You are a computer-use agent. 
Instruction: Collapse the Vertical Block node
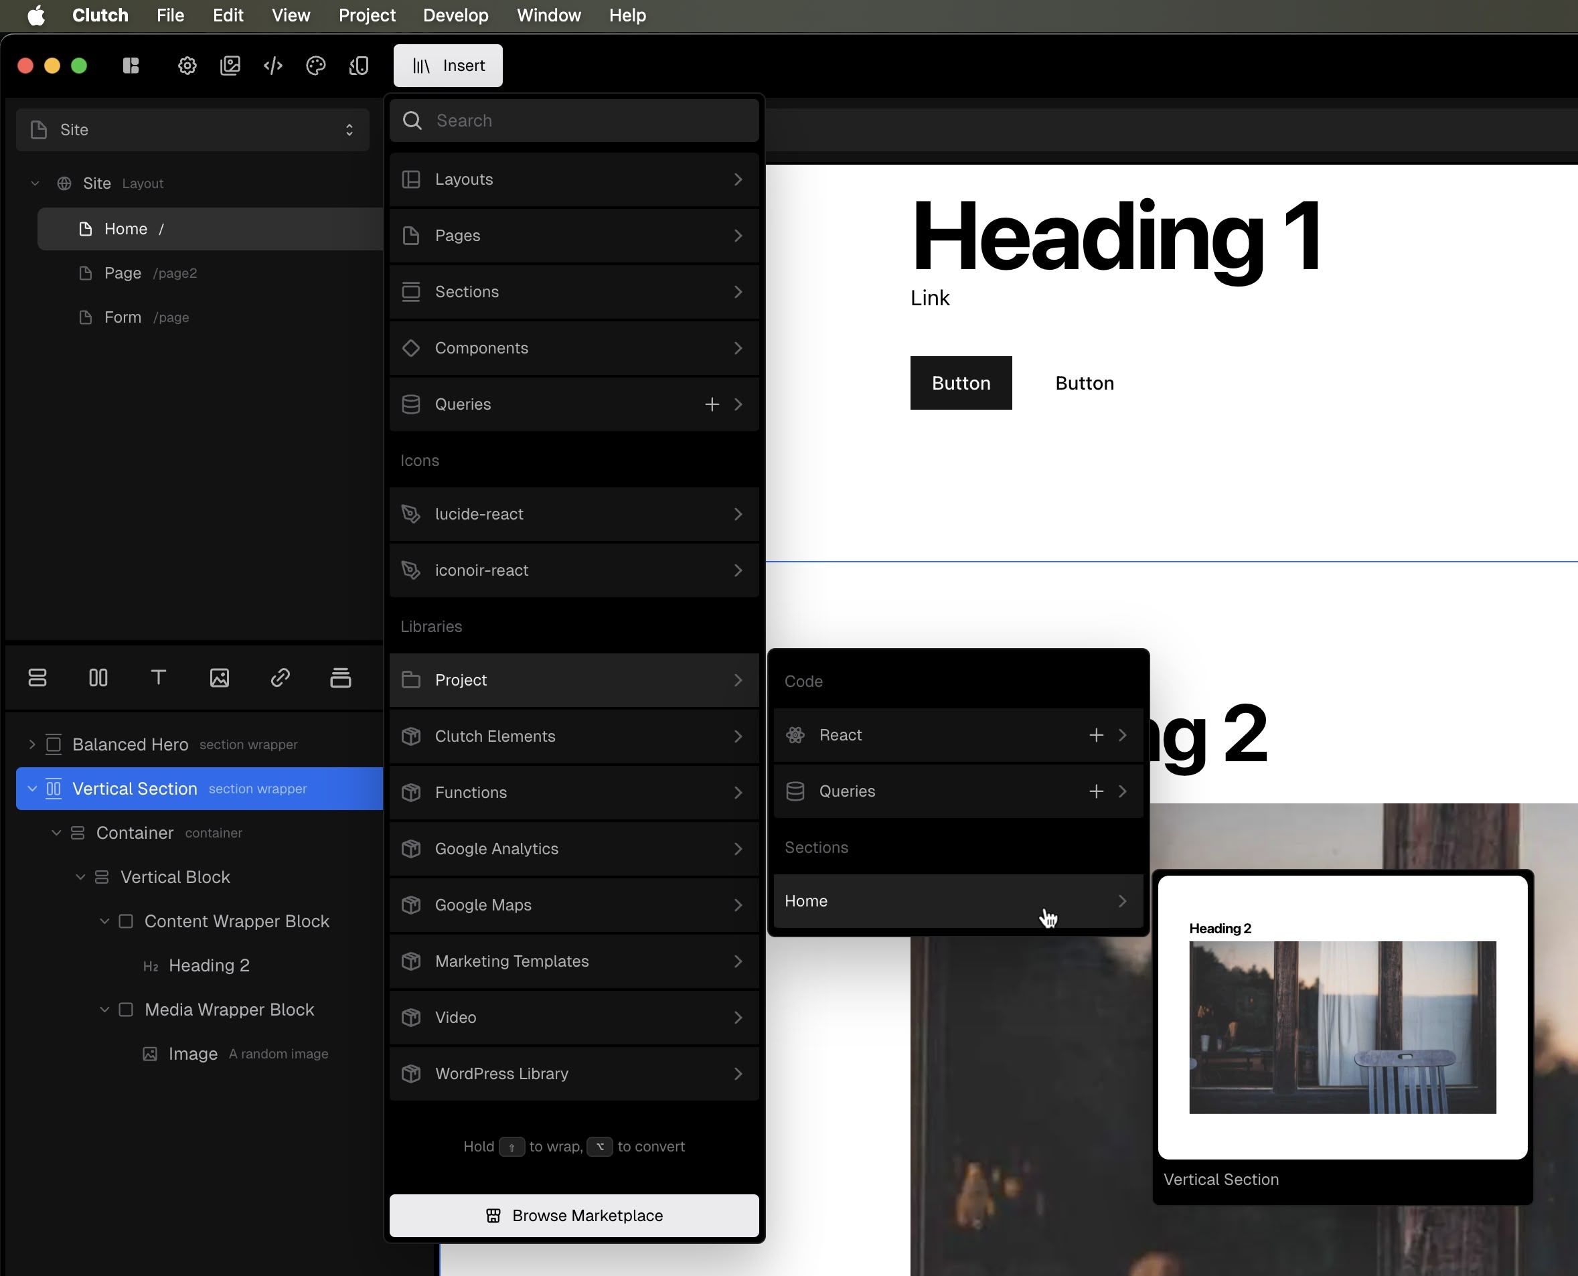[x=80, y=877]
